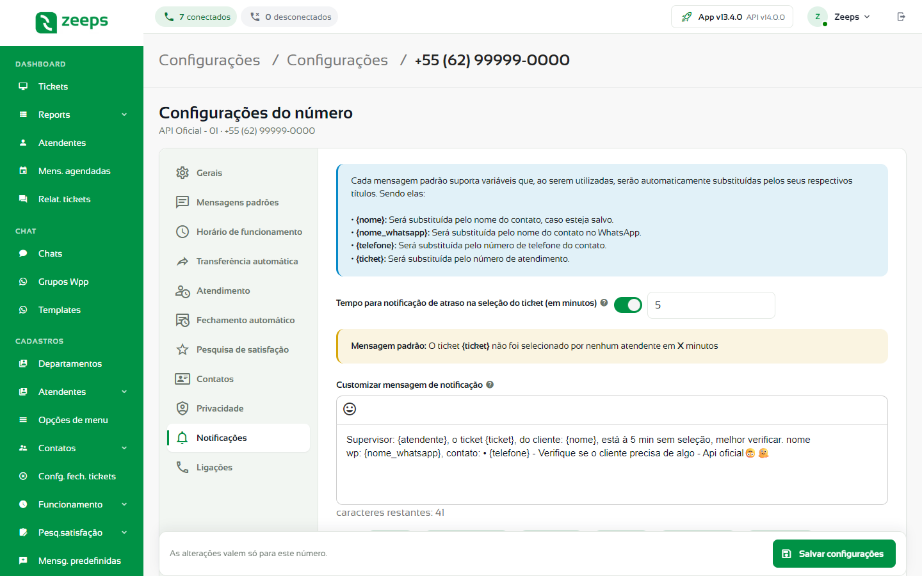Click the Departamentos icon in sidebar
Viewport: 922px width, 576px height.
click(23, 364)
